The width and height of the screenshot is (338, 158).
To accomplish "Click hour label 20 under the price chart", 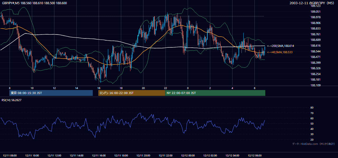I will 143,88.
